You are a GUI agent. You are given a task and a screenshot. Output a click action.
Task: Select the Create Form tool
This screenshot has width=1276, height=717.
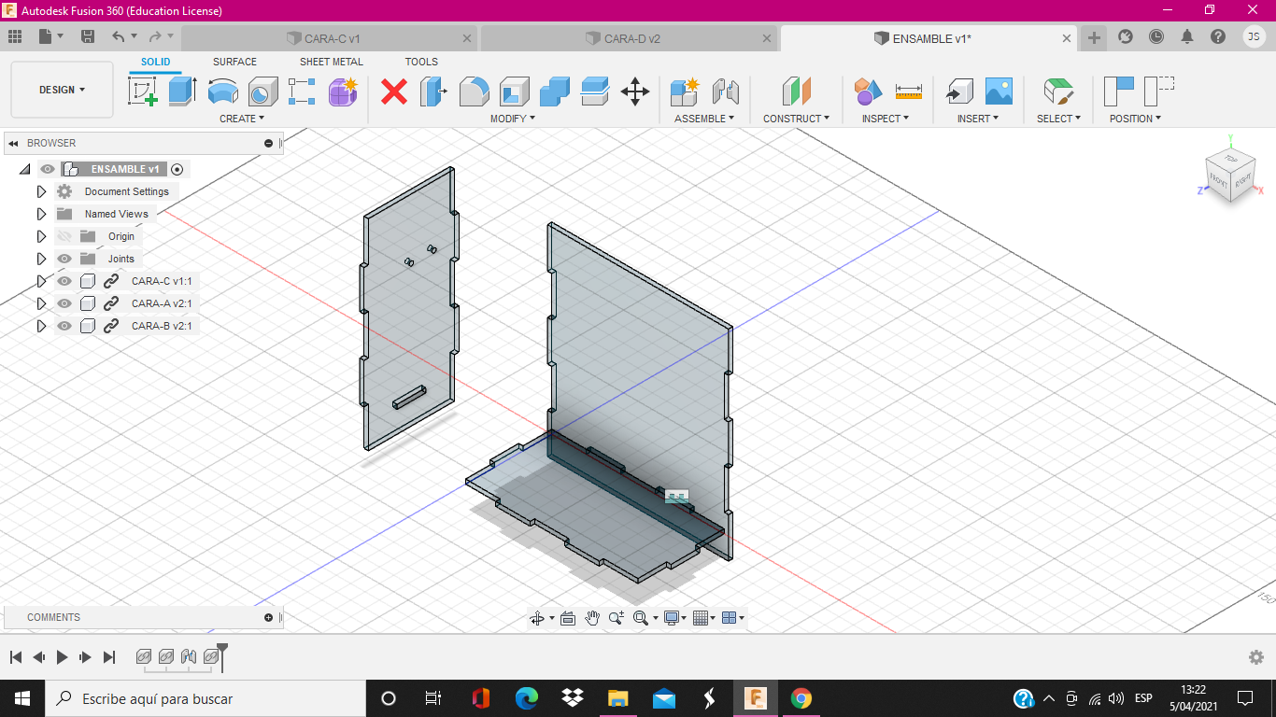pos(343,91)
